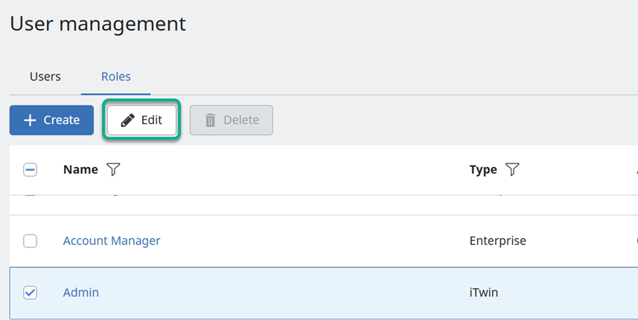This screenshot has height=320, width=638.
Task: Click the trash can icon on Delete
Action: (211, 120)
